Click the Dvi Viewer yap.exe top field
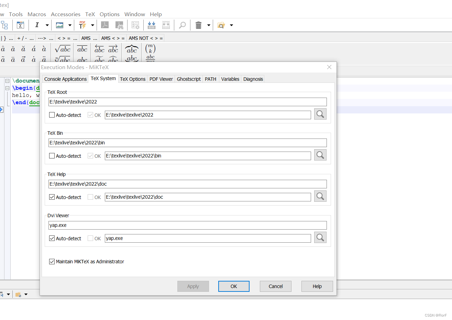 [188, 225]
